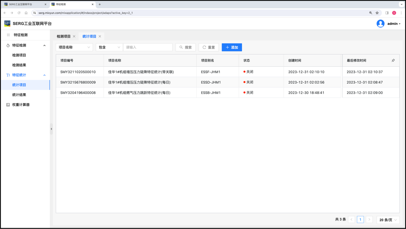Open the 权重计算器 sidebar item
The width and height of the screenshot is (406, 229).
coord(21,105)
